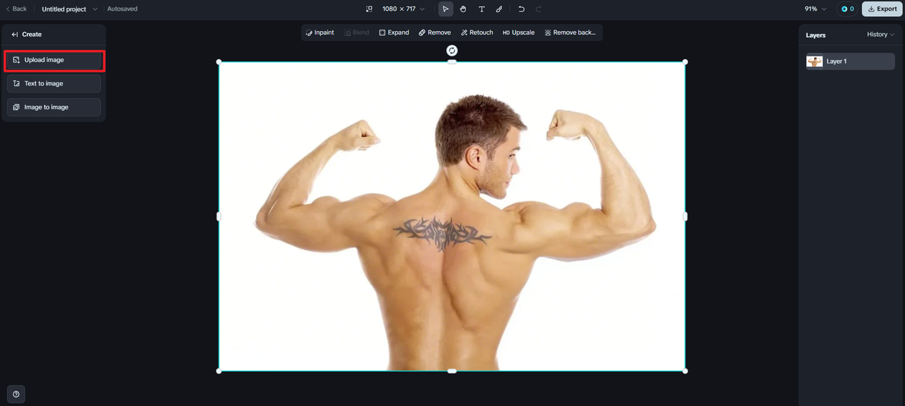Click the credits counter badge
905x406 pixels.
pyautogui.click(x=847, y=9)
